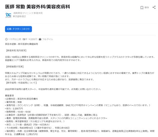158x137 pixels.
Task: Click the 雇用形態：常勤 line
Action: [13, 102]
